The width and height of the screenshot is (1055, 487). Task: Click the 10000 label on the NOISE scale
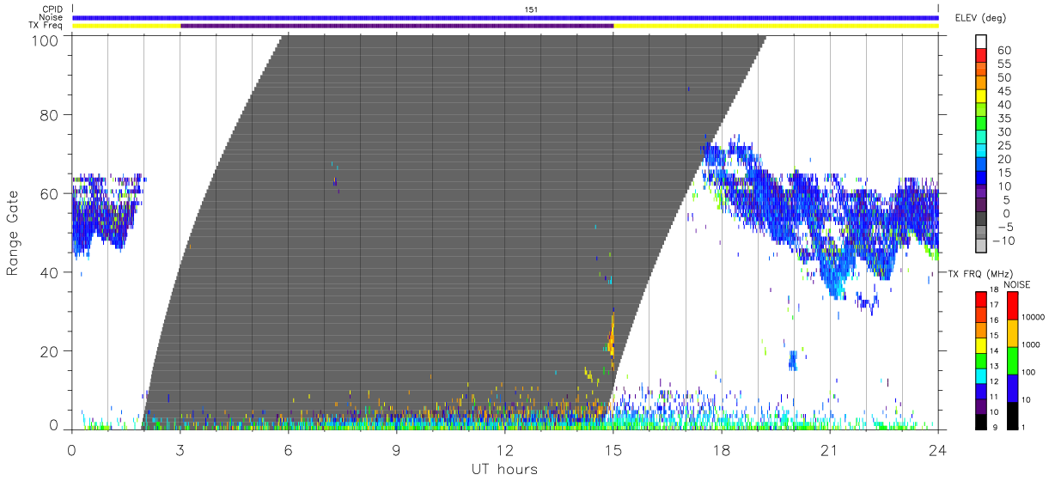(x=1034, y=317)
